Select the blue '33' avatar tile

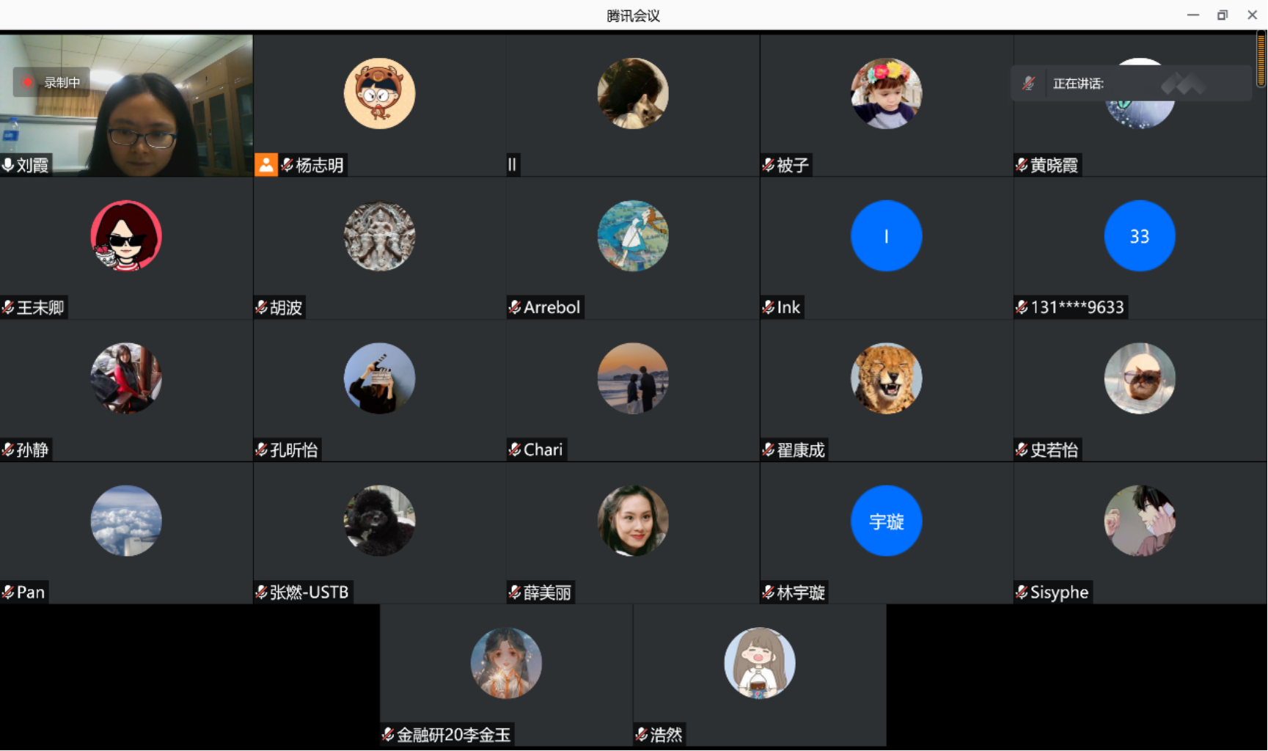(x=1140, y=236)
